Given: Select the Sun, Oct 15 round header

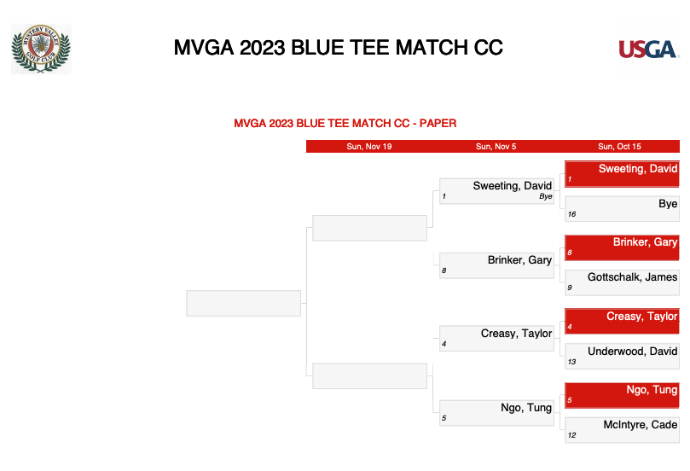Looking at the screenshot, I should pyautogui.click(x=619, y=147).
